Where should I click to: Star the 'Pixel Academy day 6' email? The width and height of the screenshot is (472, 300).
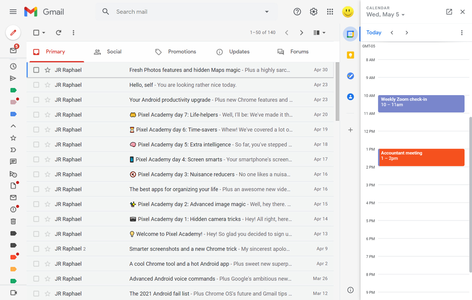(48, 130)
